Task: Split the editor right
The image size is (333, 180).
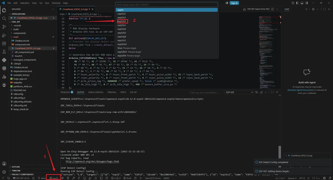Action: tap(273, 9)
